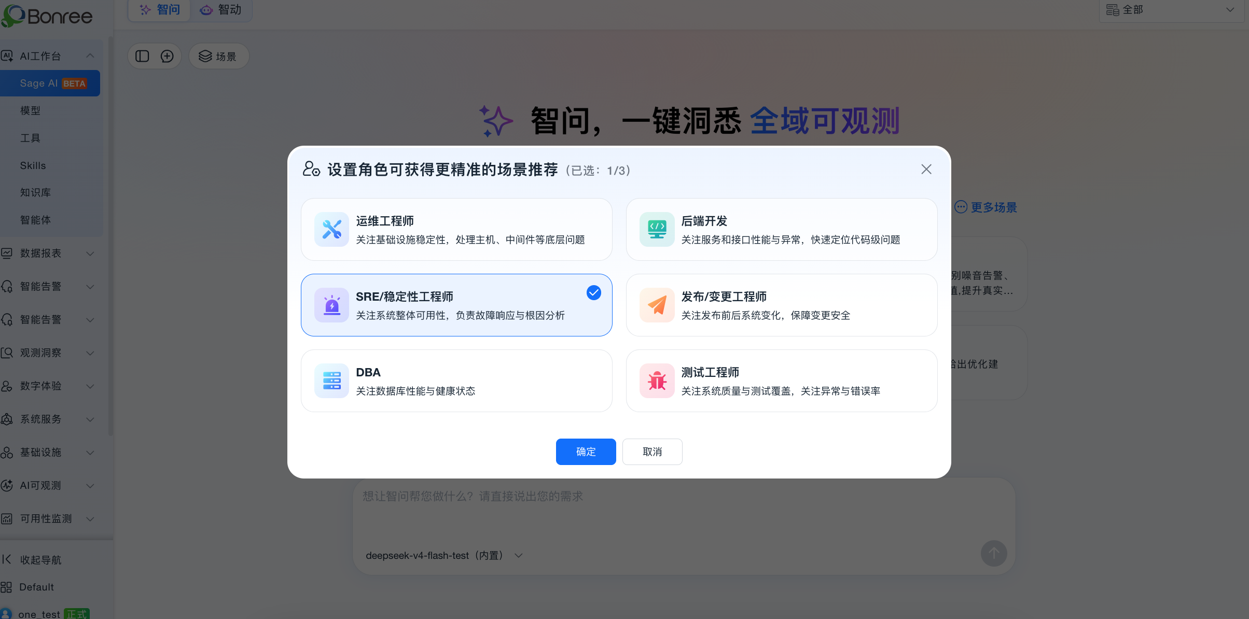Click the one_test user avatar
The width and height of the screenshot is (1249, 619).
click(6, 613)
